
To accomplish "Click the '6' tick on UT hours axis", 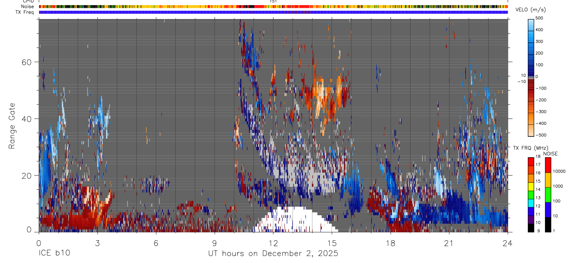I will coord(156,243).
